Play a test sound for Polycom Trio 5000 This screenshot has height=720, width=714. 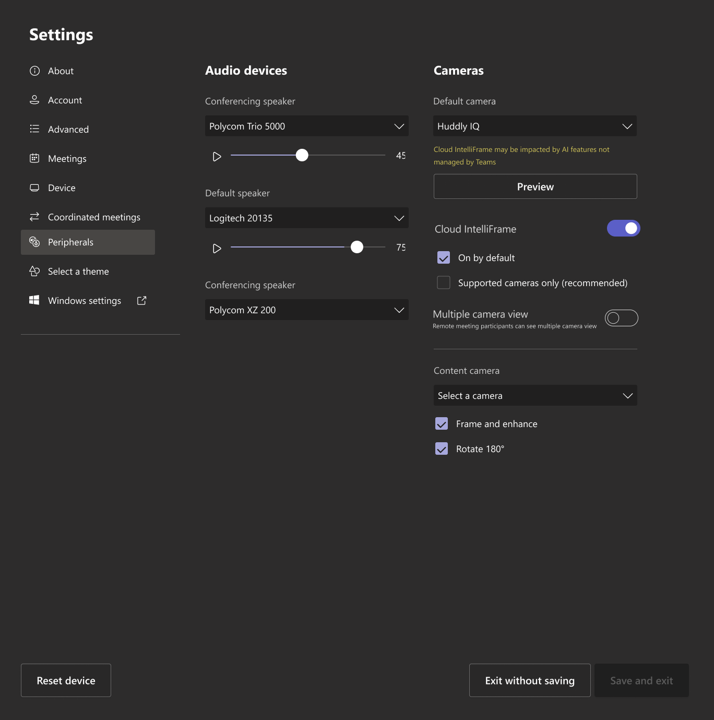click(217, 156)
